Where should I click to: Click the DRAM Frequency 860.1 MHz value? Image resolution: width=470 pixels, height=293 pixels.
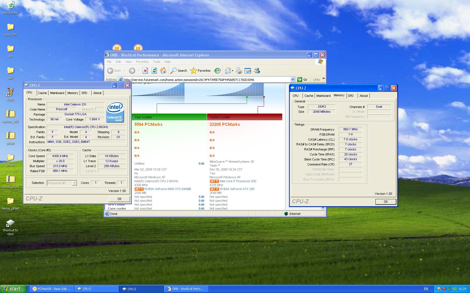[351, 129]
